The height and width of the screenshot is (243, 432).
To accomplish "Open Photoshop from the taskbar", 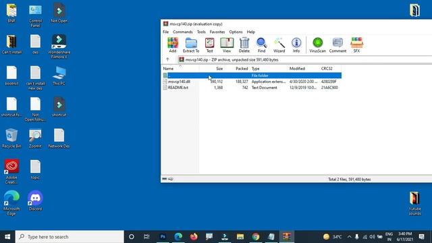I will click(163, 237).
